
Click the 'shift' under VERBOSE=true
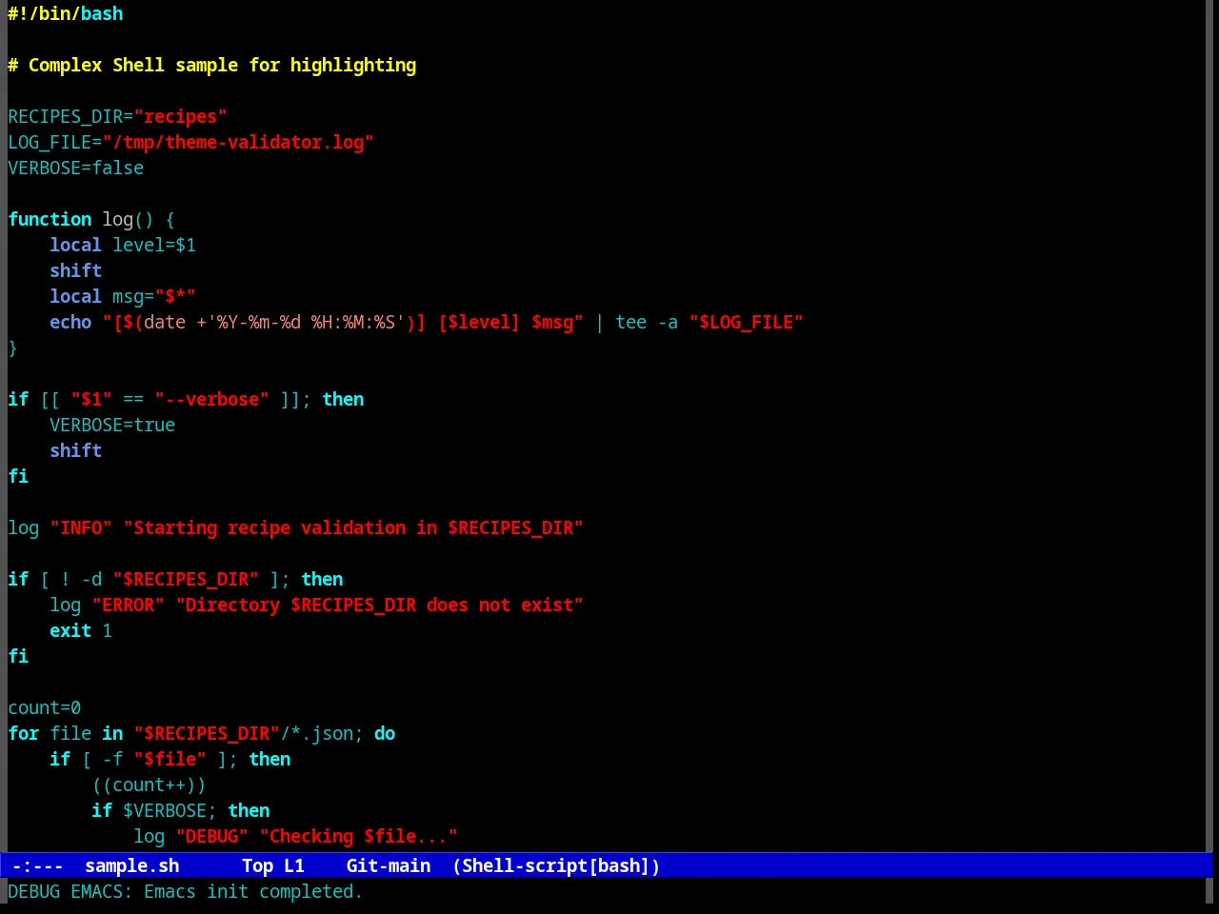coord(76,450)
